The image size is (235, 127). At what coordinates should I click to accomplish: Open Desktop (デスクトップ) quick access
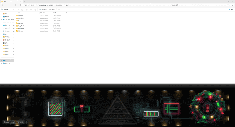pyautogui.click(x=6, y=25)
